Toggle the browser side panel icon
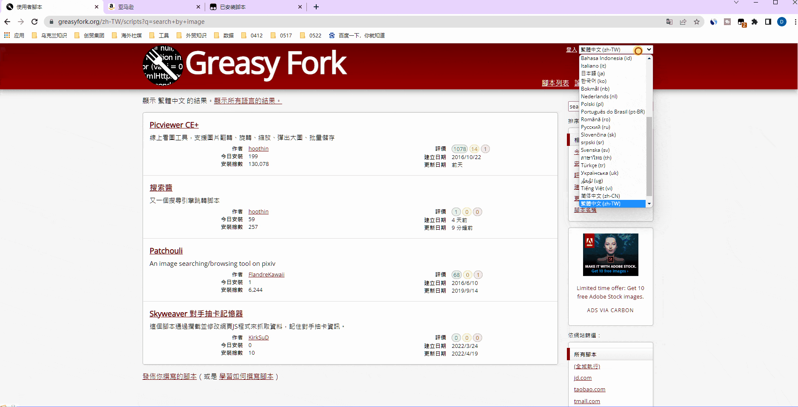 click(x=768, y=22)
